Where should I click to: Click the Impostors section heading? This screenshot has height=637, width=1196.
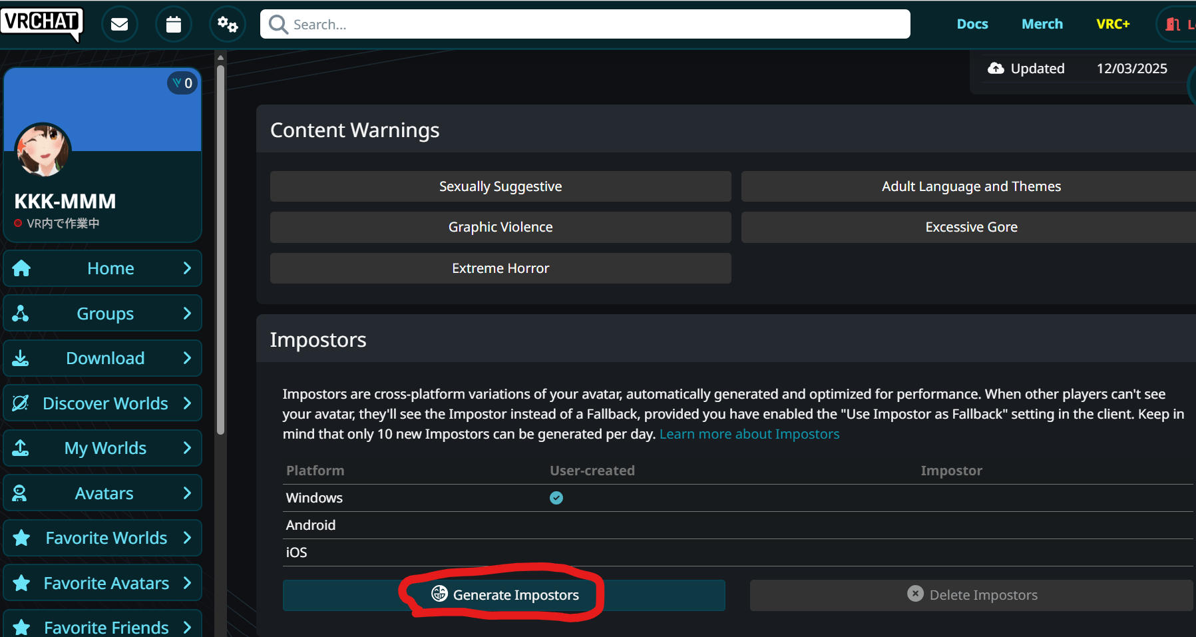318,340
